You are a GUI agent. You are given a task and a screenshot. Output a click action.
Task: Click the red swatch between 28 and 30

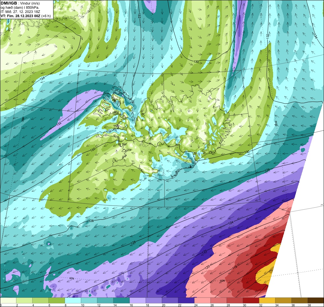coord(235,301)
